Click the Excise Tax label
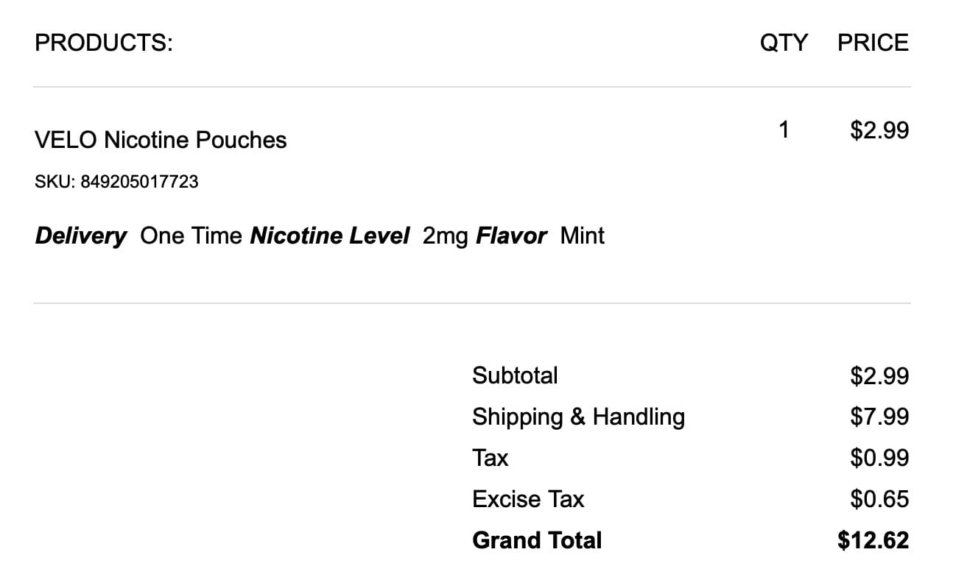The width and height of the screenshot is (953, 580). click(x=528, y=499)
